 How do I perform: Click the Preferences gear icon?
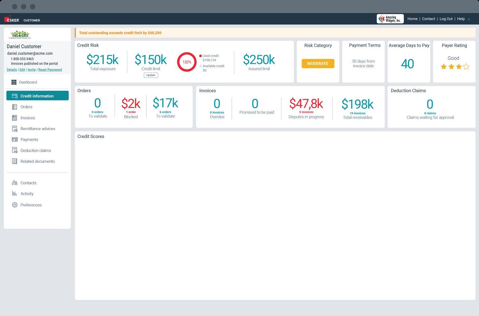[x=15, y=205]
